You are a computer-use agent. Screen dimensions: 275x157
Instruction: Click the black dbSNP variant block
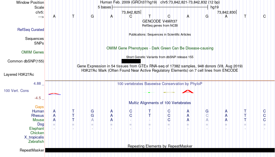point(131,61)
